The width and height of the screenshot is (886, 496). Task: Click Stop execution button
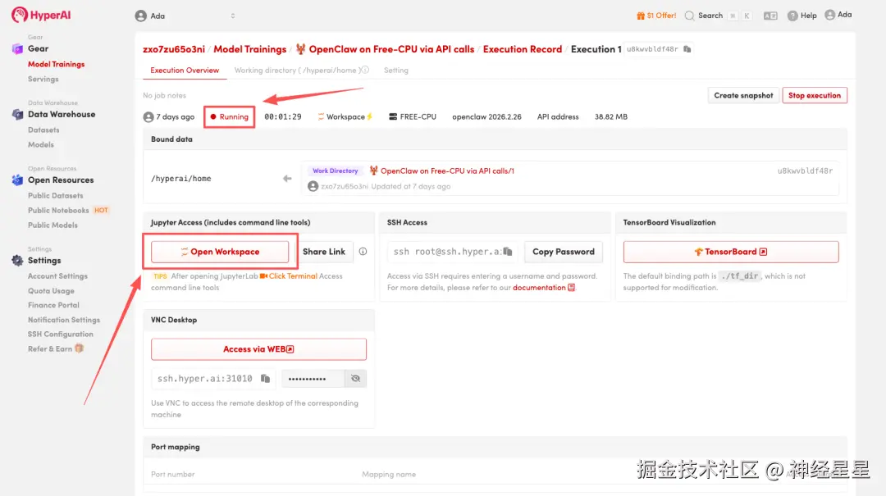pos(815,95)
